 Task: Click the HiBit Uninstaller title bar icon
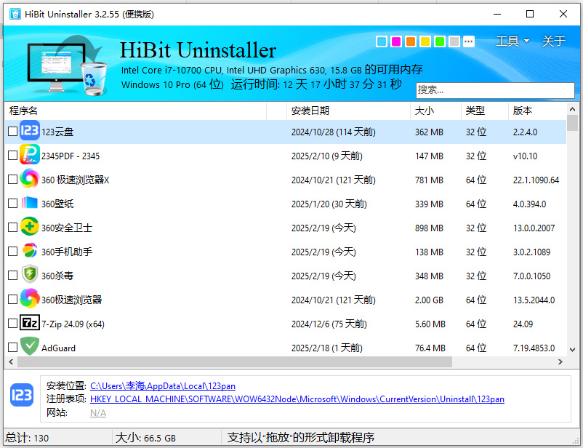pyautogui.click(x=14, y=14)
